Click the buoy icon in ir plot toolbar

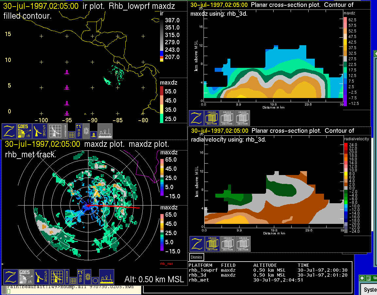(x=93, y=134)
